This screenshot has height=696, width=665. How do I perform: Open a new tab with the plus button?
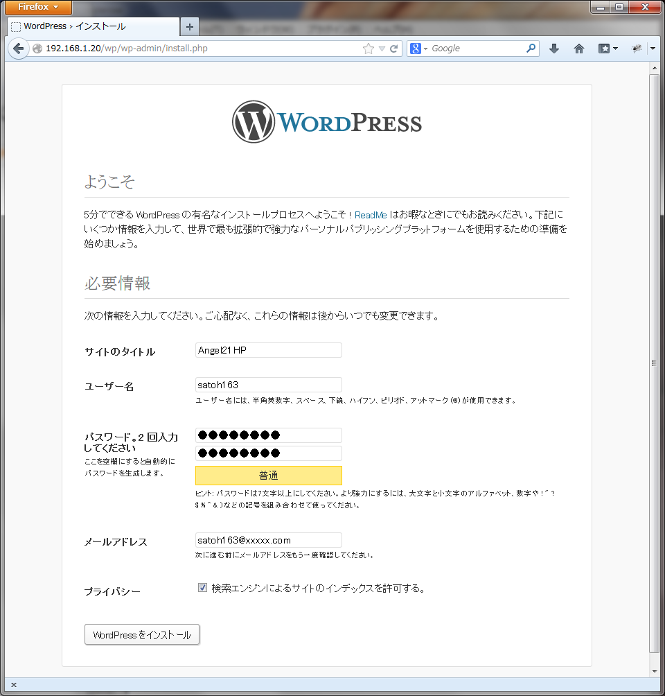click(x=189, y=26)
